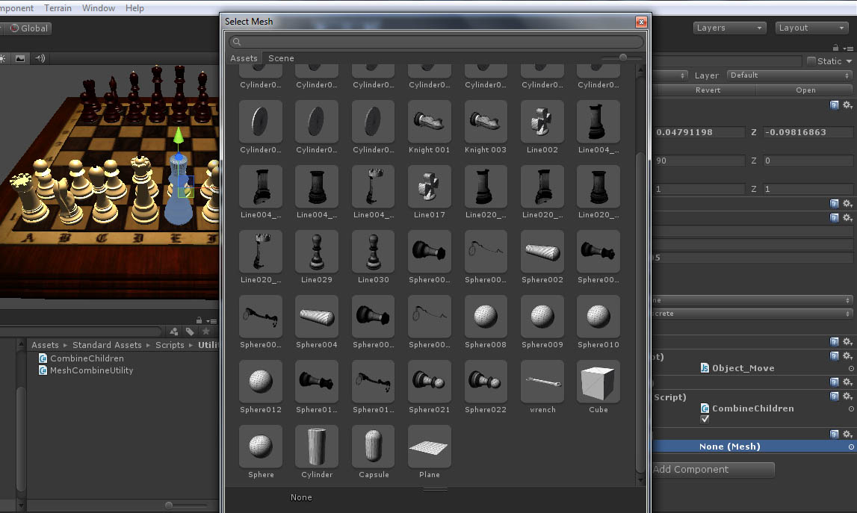Screen dimensions: 857x513
Task: Click the JS icon beside Object_Move
Action: (x=703, y=367)
